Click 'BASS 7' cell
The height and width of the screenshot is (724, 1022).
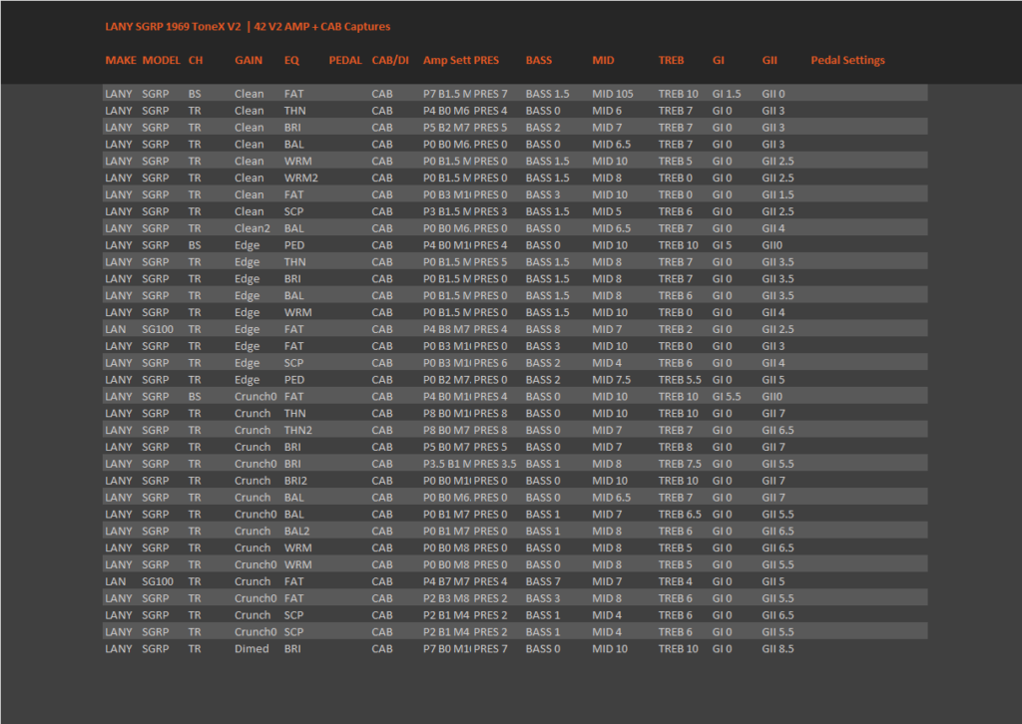(542, 581)
